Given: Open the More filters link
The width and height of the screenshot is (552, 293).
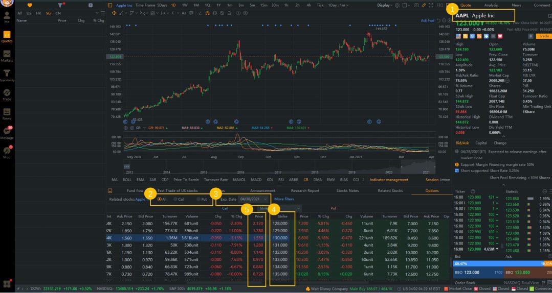Looking at the screenshot, I should pyautogui.click(x=284, y=199).
